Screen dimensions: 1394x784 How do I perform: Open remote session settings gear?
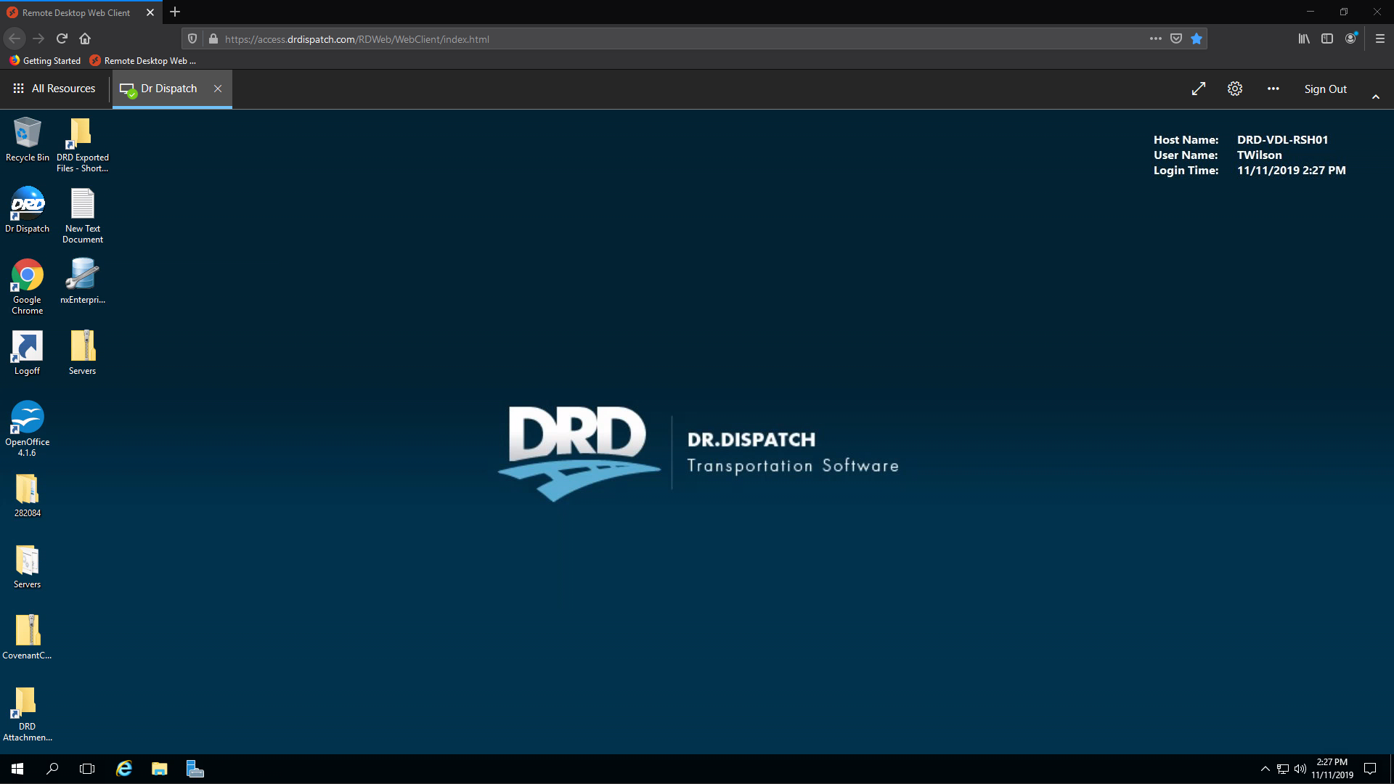(x=1235, y=89)
